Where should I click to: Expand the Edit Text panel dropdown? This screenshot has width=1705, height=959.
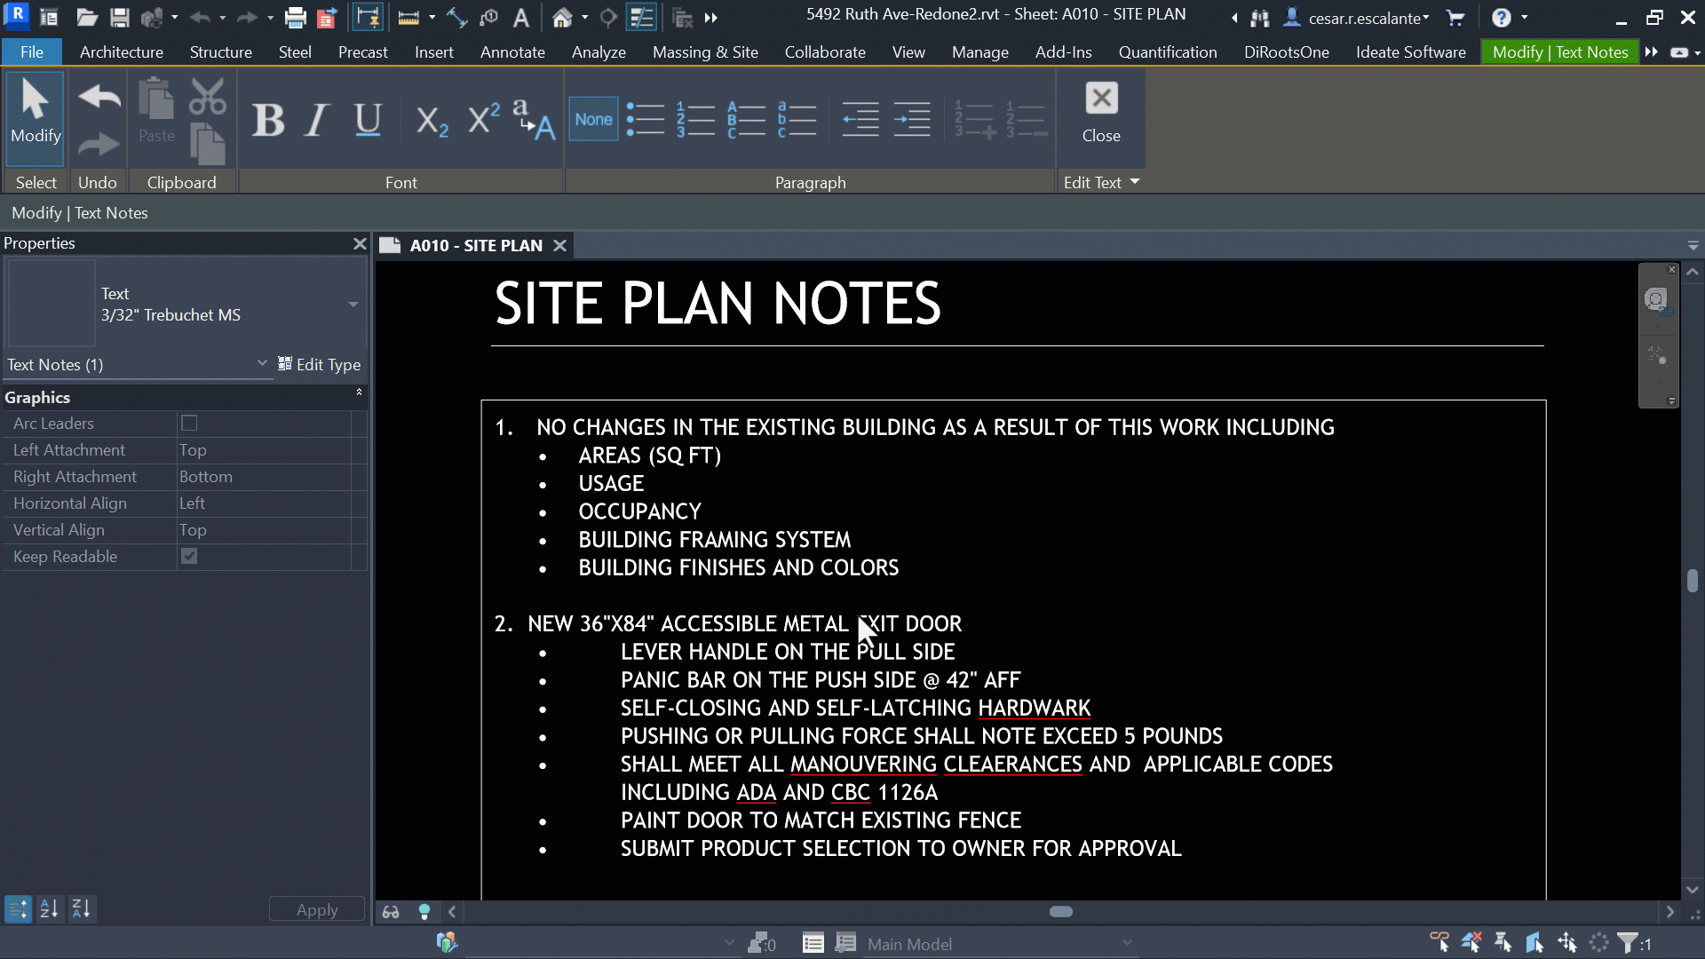[1135, 182]
